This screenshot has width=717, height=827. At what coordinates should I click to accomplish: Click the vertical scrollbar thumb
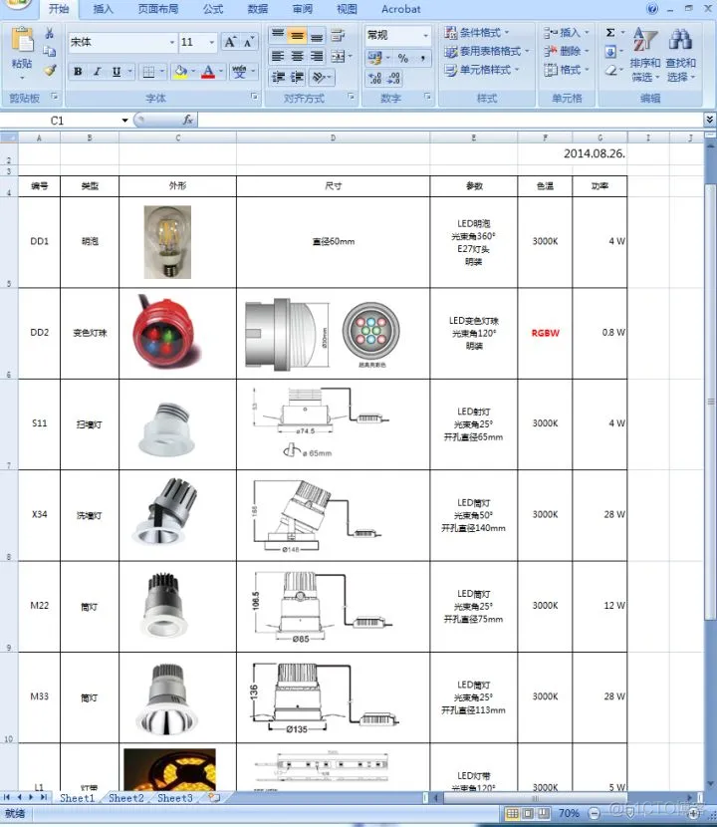pyautogui.click(x=711, y=401)
